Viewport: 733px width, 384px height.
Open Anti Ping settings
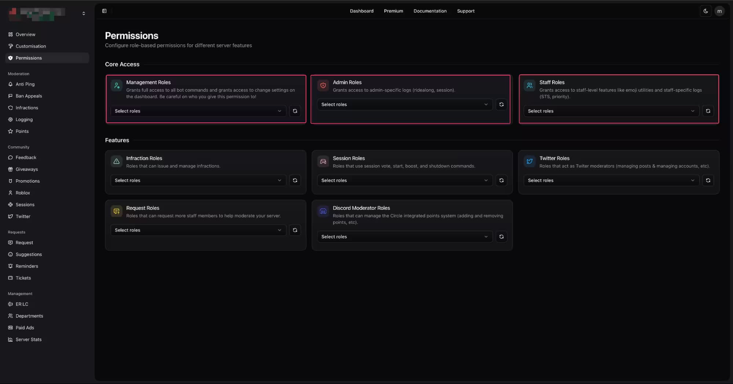coord(47,84)
